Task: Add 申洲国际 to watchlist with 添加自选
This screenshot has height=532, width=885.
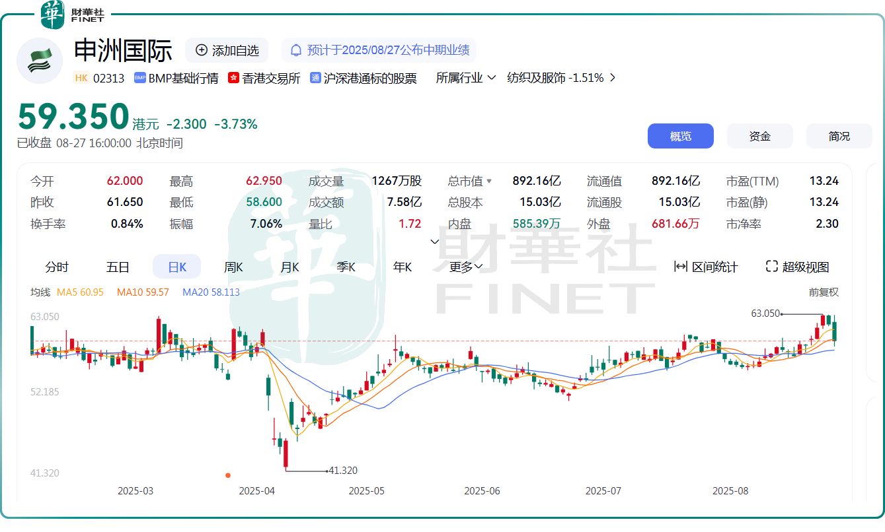Action: 227,50
